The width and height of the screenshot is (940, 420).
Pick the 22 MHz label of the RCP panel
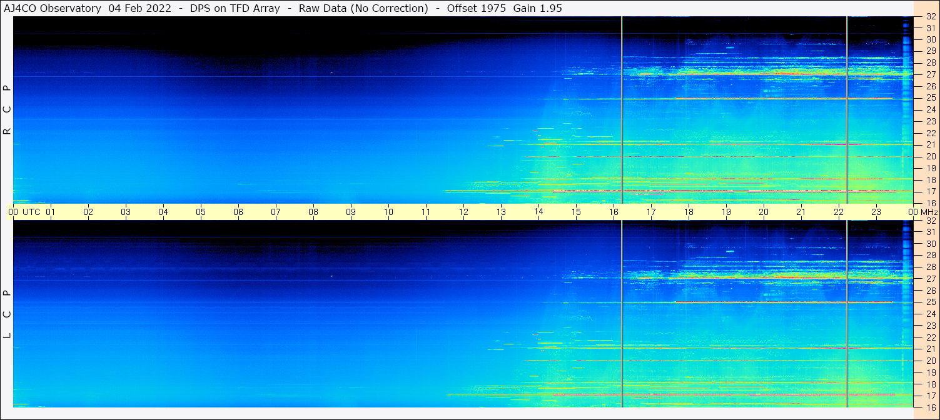(x=931, y=133)
